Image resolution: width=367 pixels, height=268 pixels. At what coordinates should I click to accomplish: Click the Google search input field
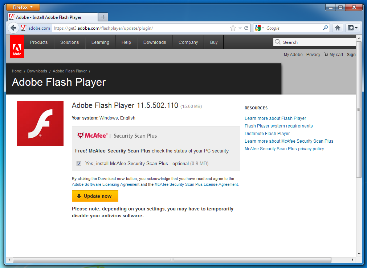pos(294,28)
